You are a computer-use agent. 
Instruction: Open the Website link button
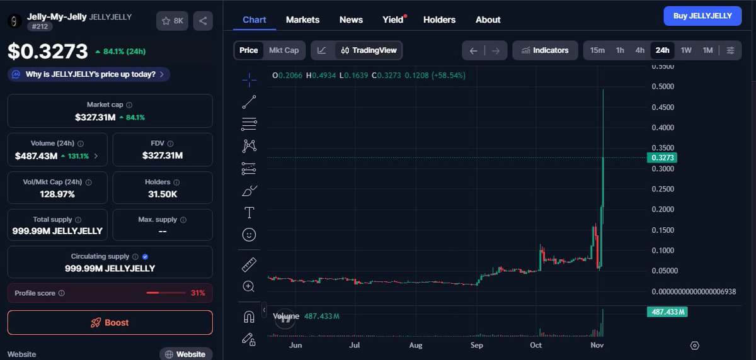click(x=186, y=354)
